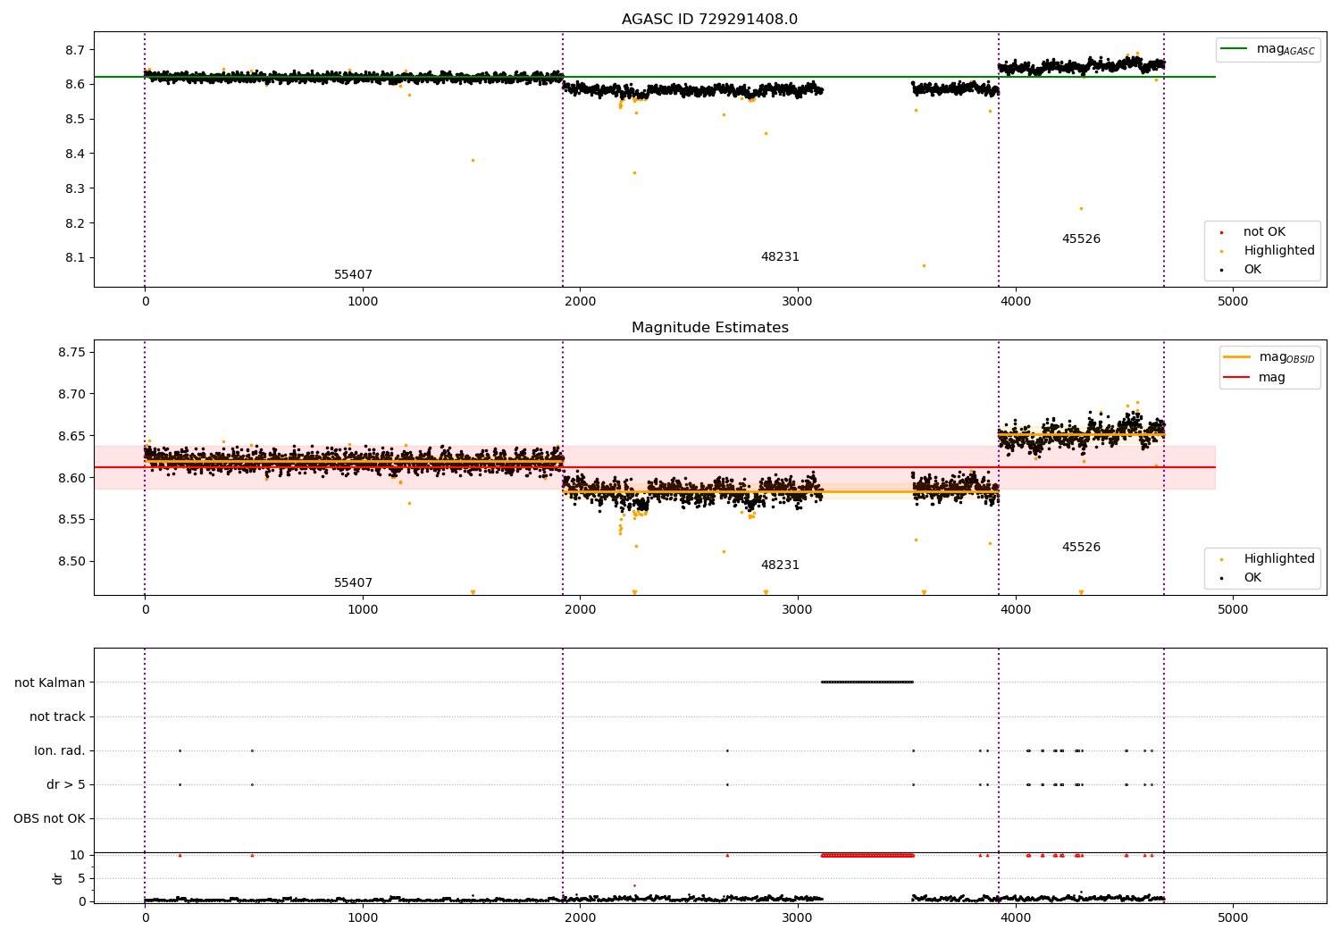Click obsid label 45526 in the Magnitude Estimates panel
The width and height of the screenshot is (1340, 938).
(1081, 548)
